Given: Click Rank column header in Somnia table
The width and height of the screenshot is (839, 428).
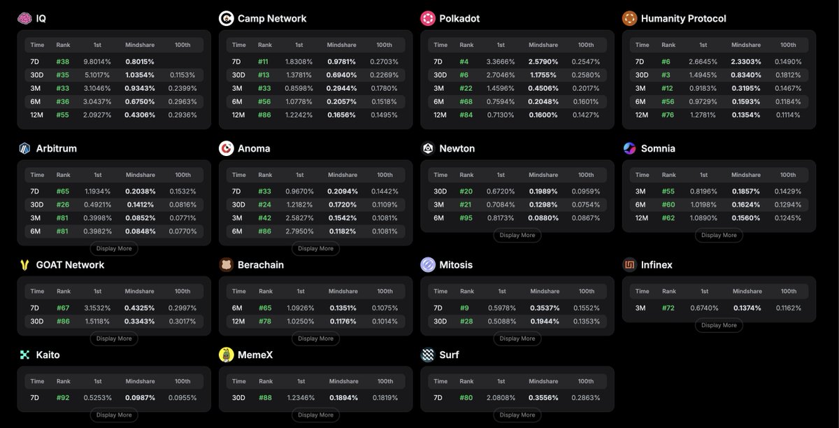Looking at the screenshot, I should (668, 175).
